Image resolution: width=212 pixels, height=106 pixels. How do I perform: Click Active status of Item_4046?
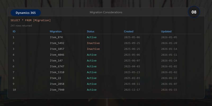[x=92, y=55]
